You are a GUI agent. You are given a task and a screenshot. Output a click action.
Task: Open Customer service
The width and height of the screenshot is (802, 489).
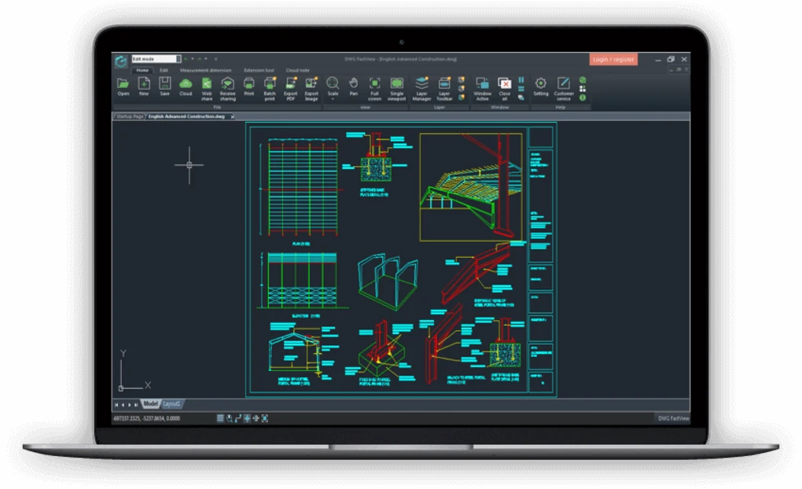click(x=564, y=89)
